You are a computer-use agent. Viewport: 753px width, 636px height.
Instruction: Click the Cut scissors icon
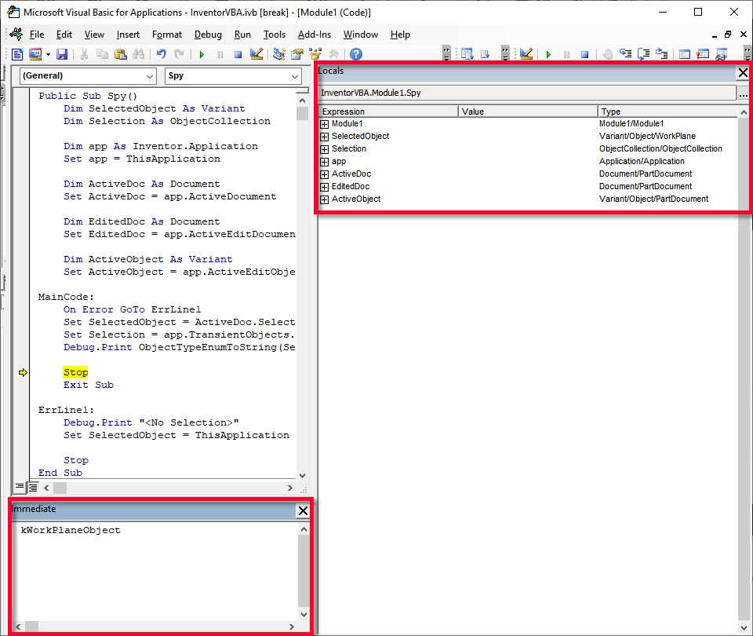84,54
